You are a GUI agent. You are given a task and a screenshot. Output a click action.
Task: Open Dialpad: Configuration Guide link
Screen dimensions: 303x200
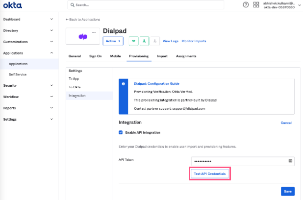coord(156,84)
